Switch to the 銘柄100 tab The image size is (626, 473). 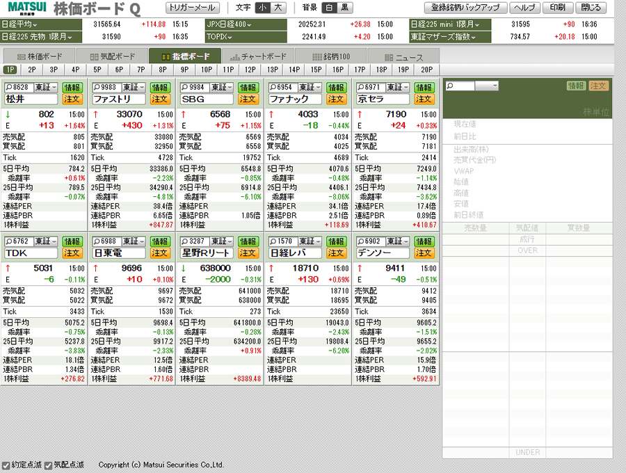click(x=330, y=56)
